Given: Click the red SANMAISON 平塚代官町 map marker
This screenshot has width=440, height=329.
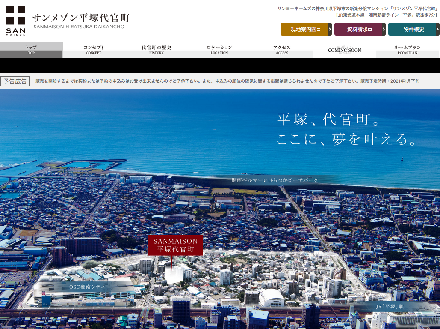Looking at the screenshot, I should click(175, 245).
